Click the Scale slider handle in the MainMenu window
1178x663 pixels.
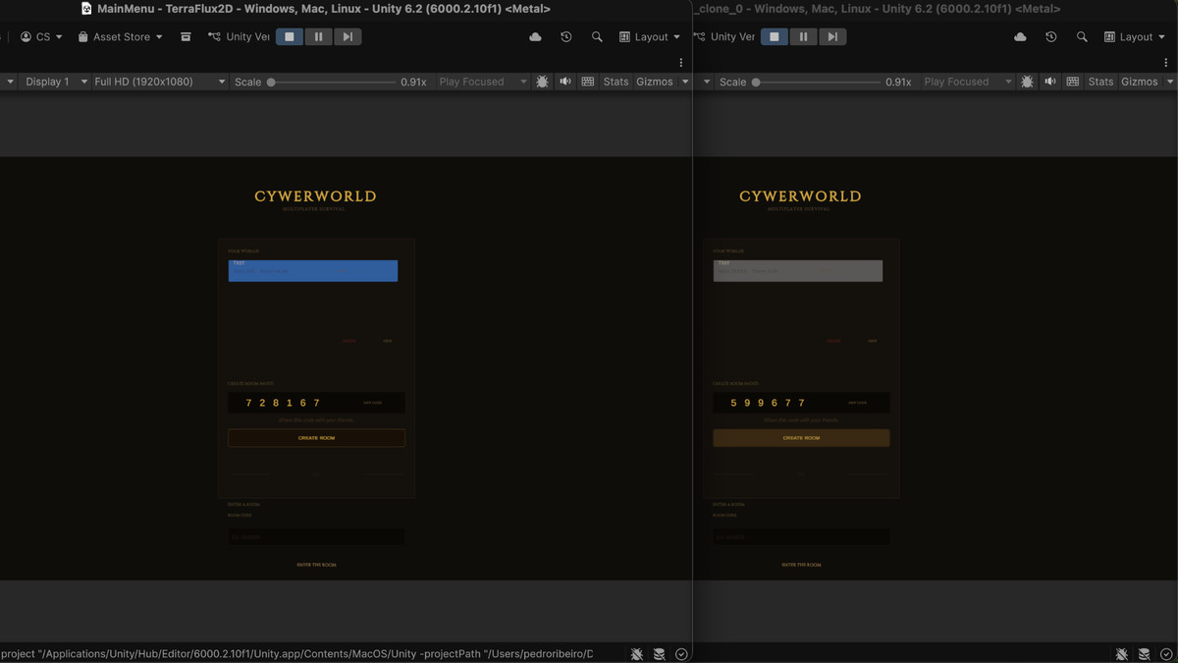tap(271, 83)
